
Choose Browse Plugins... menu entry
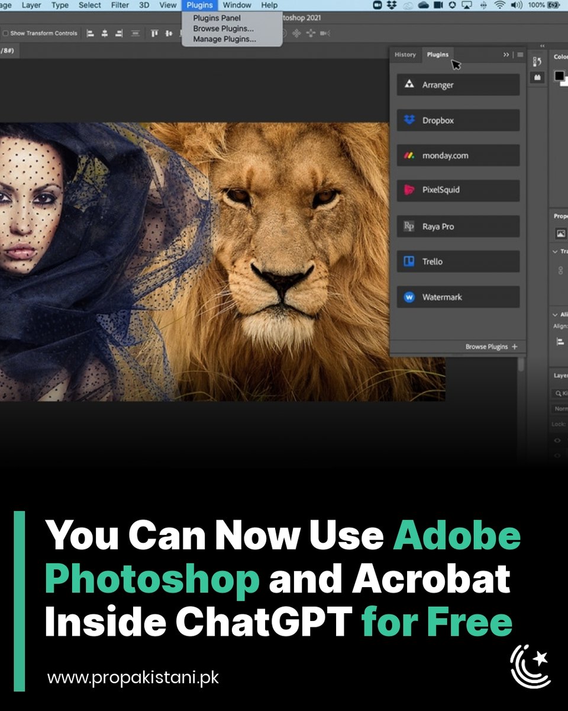point(223,28)
